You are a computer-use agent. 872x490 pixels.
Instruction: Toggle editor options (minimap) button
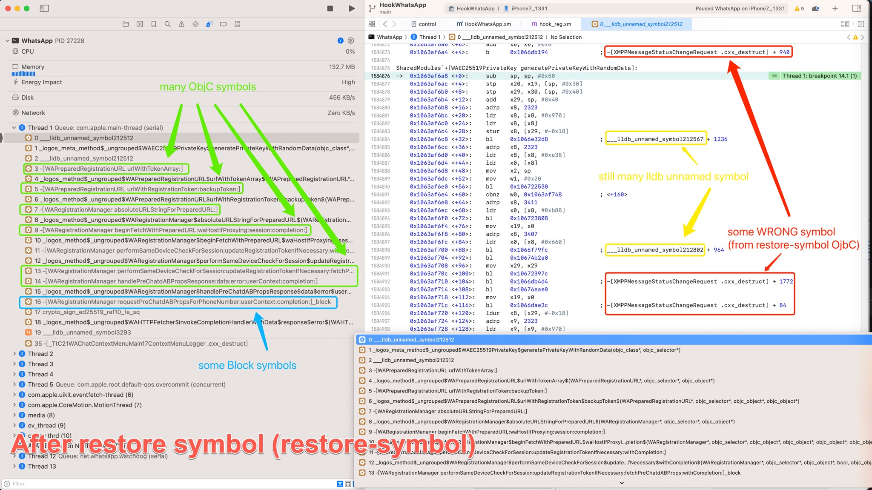pyautogui.click(x=845, y=24)
